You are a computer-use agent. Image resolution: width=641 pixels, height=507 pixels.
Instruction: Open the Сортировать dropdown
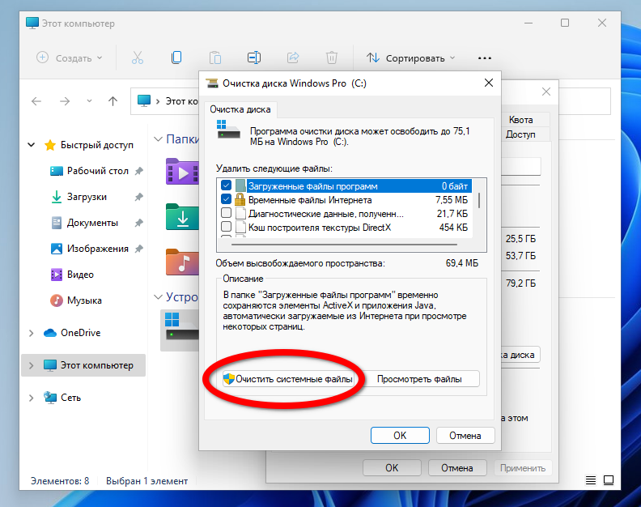pos(410,58)
